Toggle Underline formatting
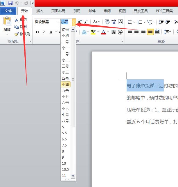 (x=51, y=32)
